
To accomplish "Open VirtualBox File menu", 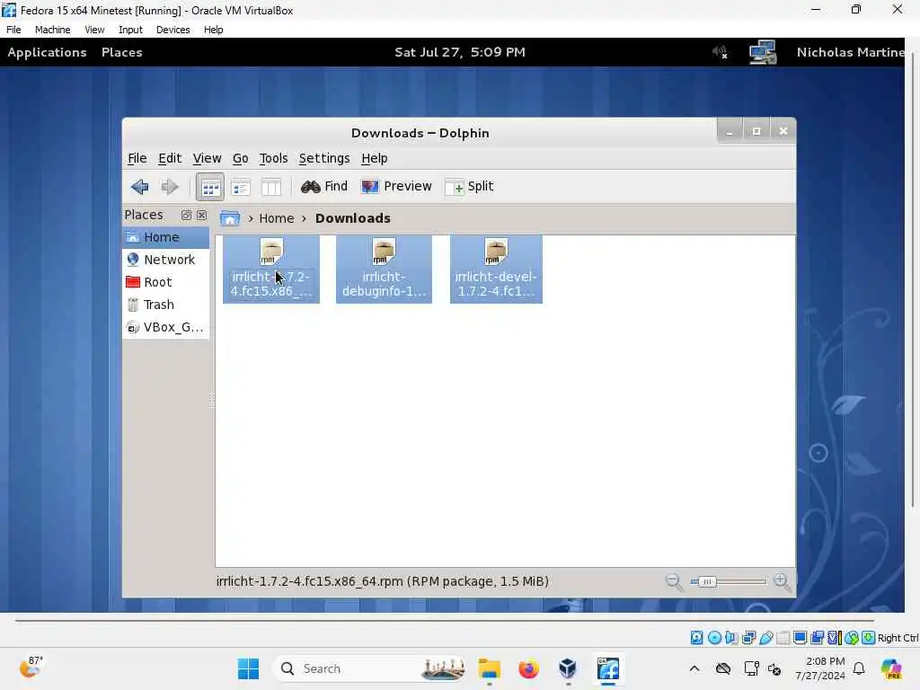I will pos(13,30).
